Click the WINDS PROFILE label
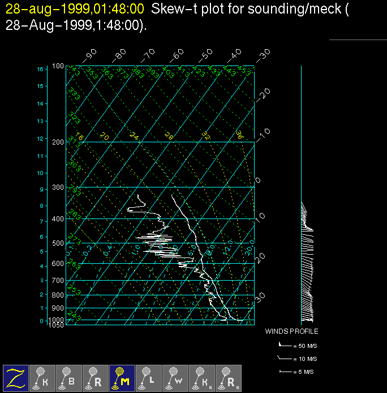 tap(291, 331)
